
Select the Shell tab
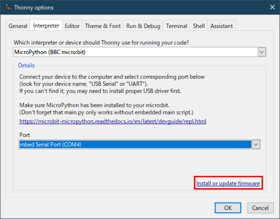coord(199,26)
